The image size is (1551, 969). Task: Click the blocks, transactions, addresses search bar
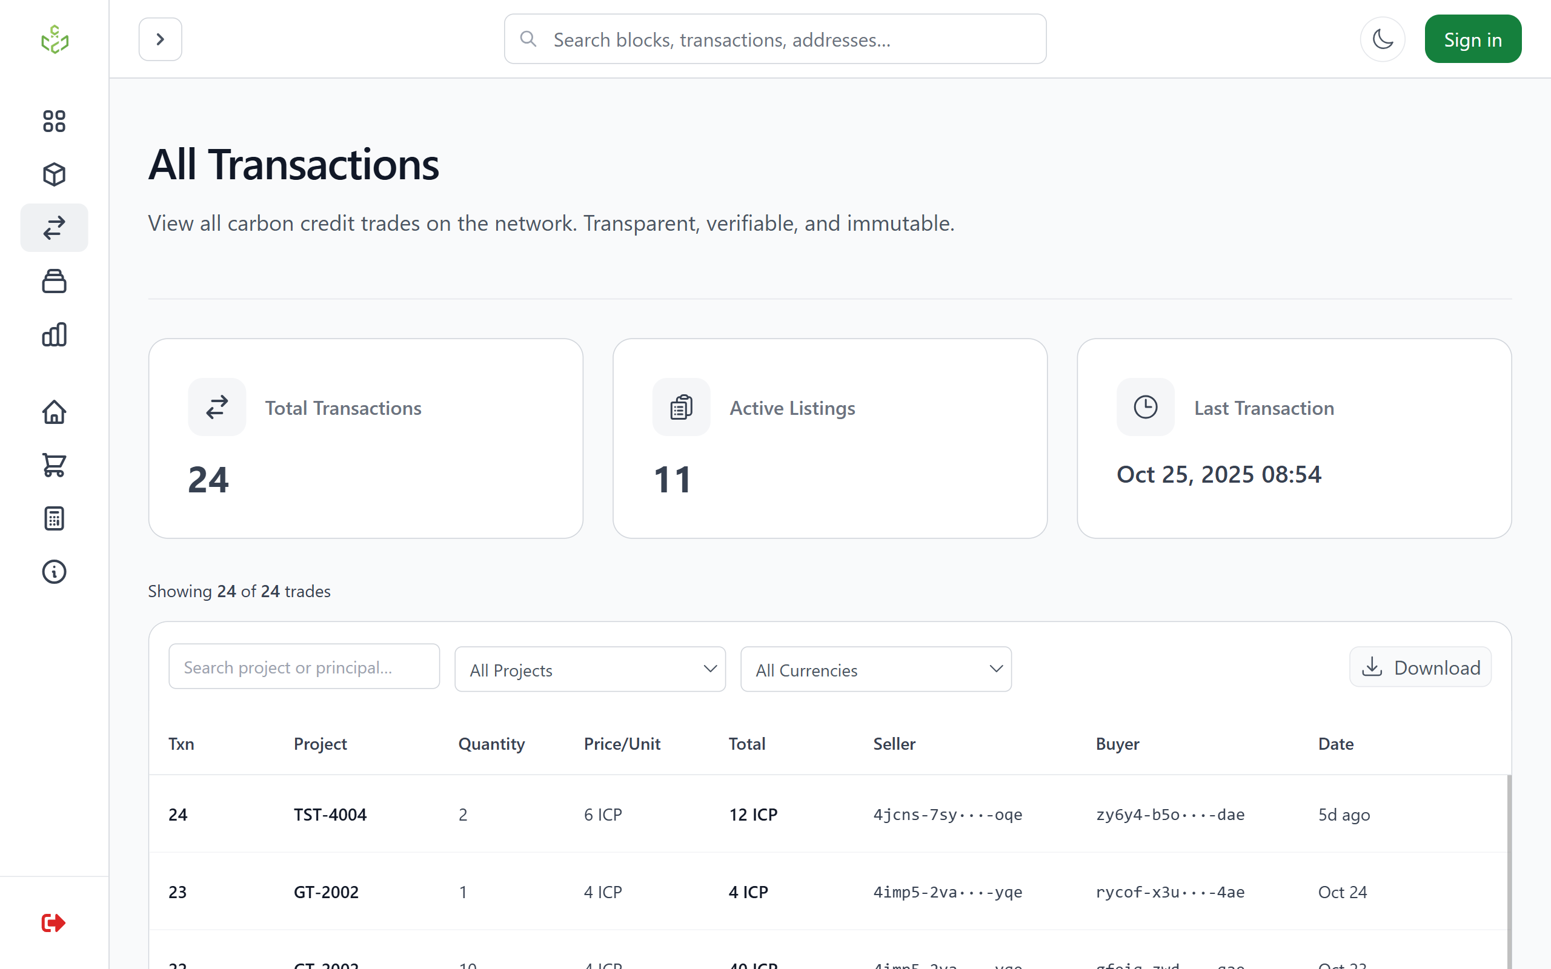pyautogui.click(x=775, y=40)
